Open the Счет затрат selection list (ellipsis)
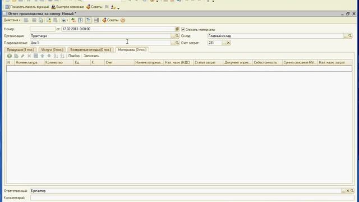The height and width of the screenshot is (202, 359). pos(224,43)
